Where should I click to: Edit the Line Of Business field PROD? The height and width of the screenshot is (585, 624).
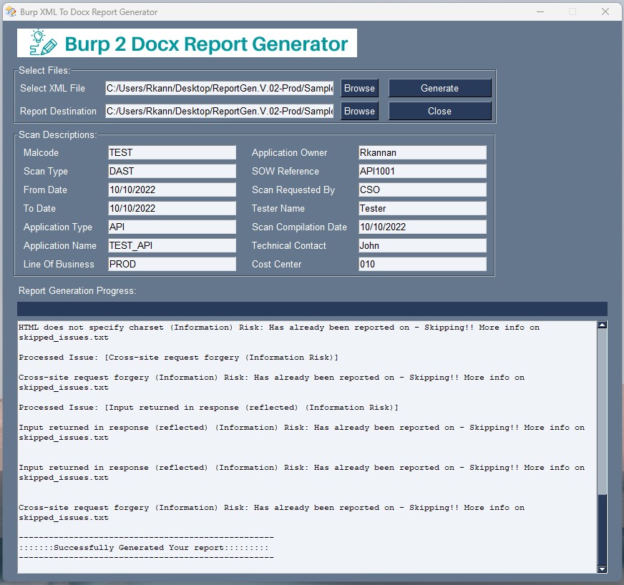[x=172, y=264]
